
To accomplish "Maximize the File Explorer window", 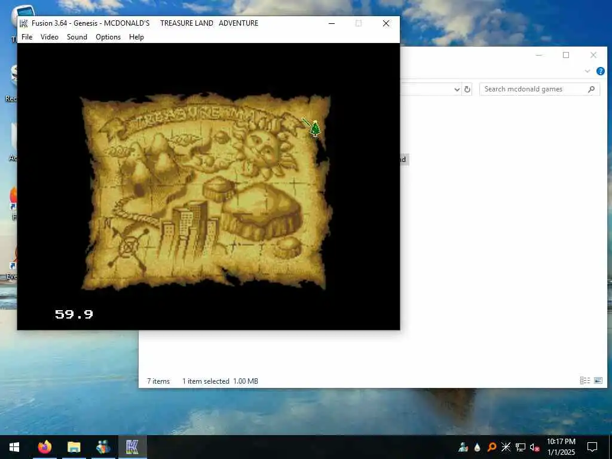I will (566, 56).
